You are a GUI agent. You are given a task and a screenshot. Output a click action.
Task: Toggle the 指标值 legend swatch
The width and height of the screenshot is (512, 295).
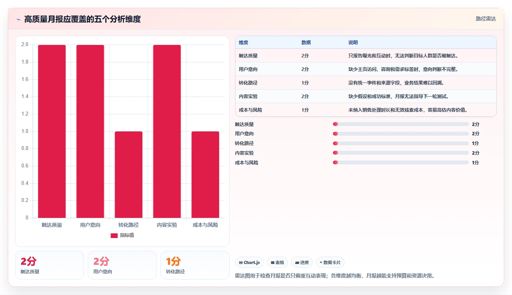(x=114, y=236)
